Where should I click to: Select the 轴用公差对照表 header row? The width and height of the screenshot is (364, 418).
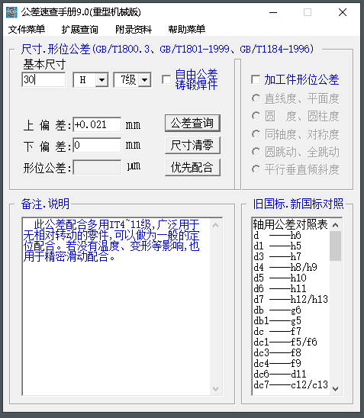291,224
